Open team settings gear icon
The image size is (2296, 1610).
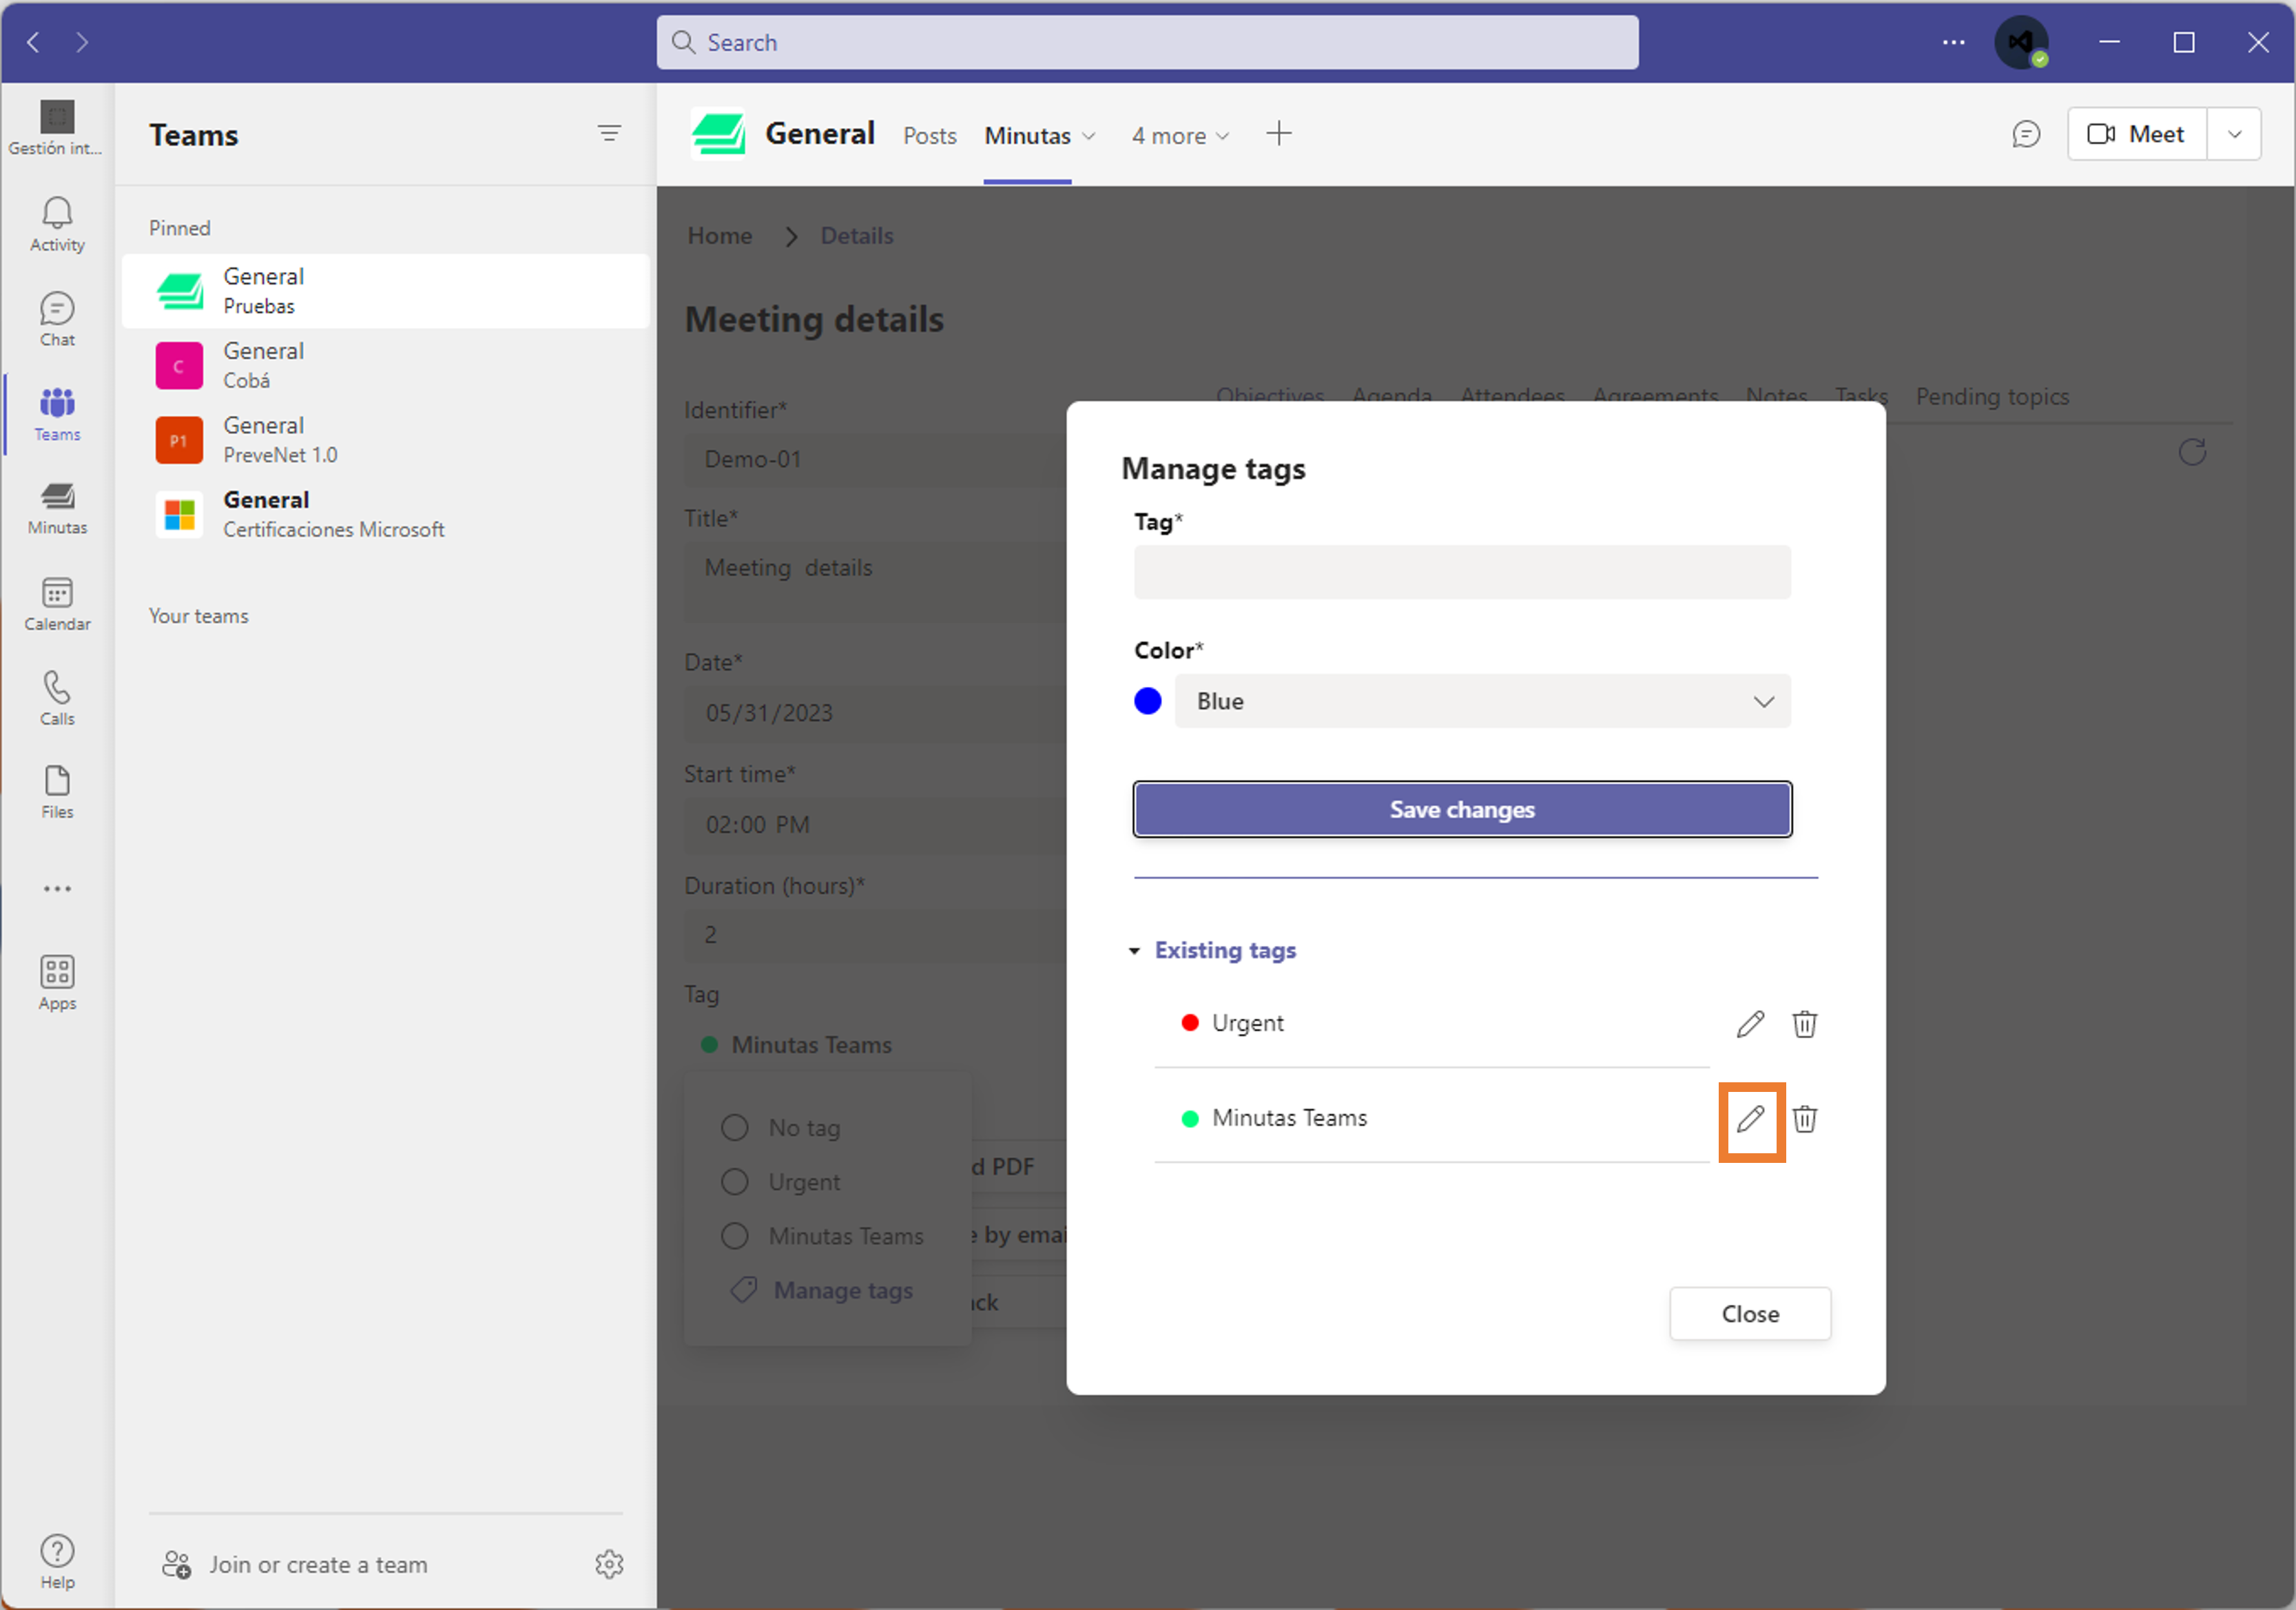pyautogui.click(x=609, y=1564)
